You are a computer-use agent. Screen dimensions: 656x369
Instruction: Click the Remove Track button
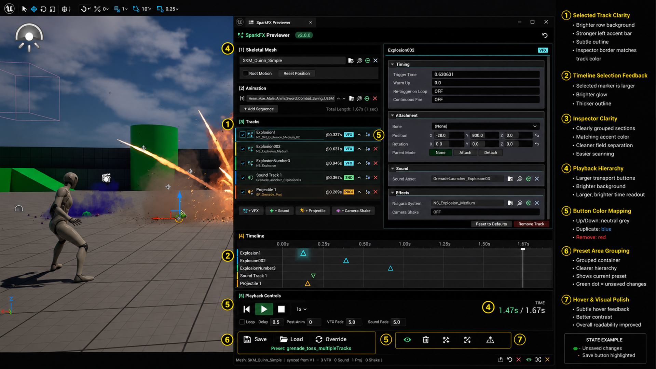[531, 224]
